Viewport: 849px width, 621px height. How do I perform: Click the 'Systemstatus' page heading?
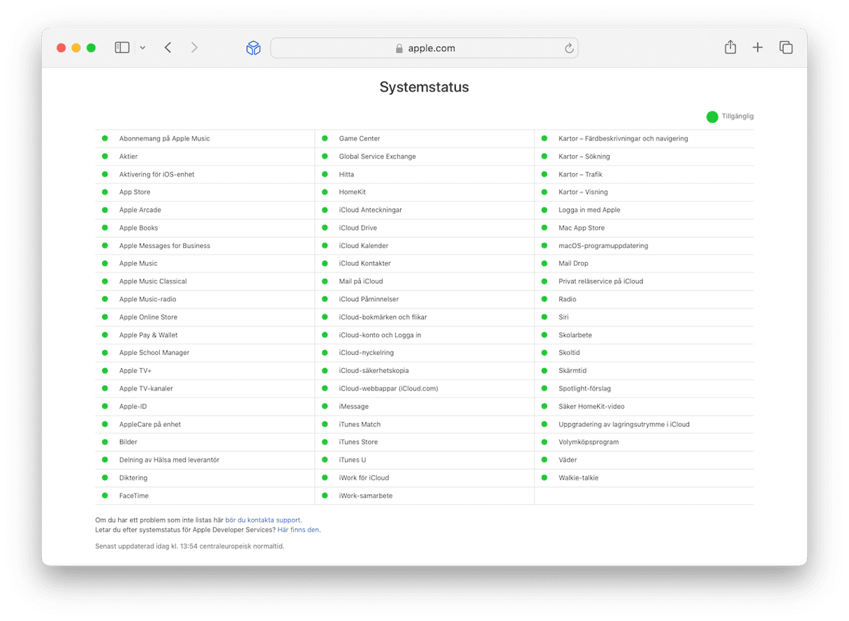coord(424,87)
